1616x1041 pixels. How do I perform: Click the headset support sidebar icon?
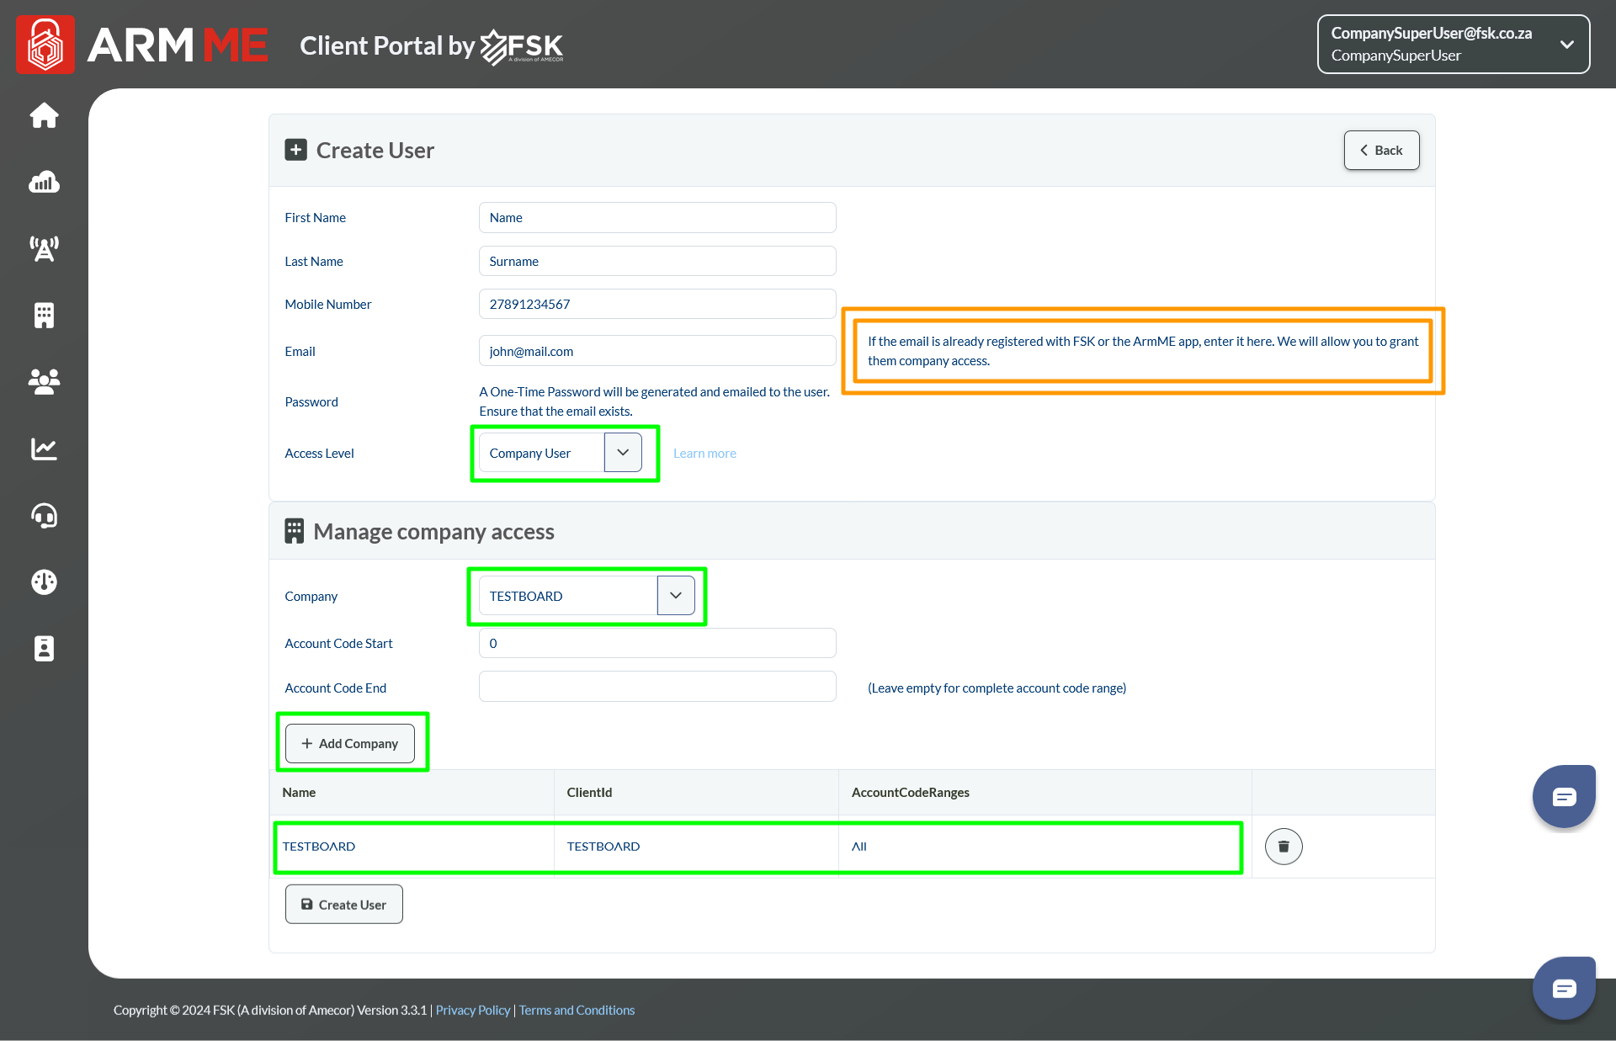pyautogui.click(x=44, y=515)
